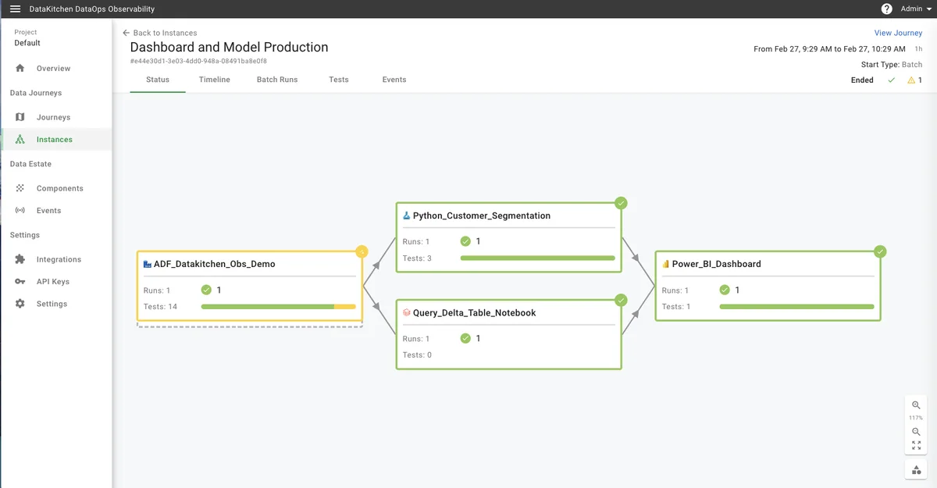Screen dimensions: 937x488
Task: Fit the graph to screen
Action: (x=916, y=446)
